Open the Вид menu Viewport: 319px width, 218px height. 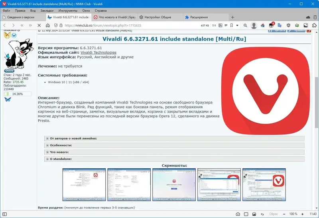coord(33,11)
